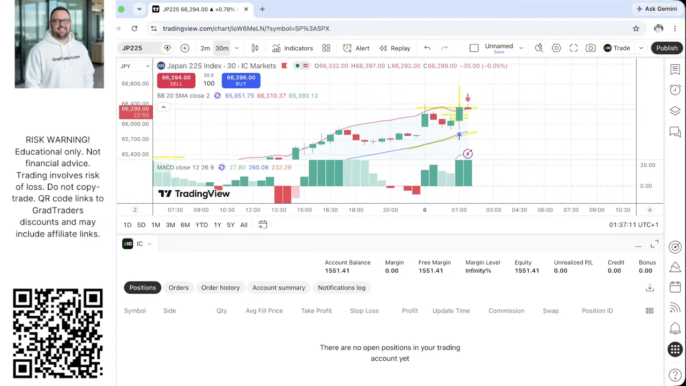Open date range calendar icon
This screenshot has width=686, height=386.
[263, 225]
